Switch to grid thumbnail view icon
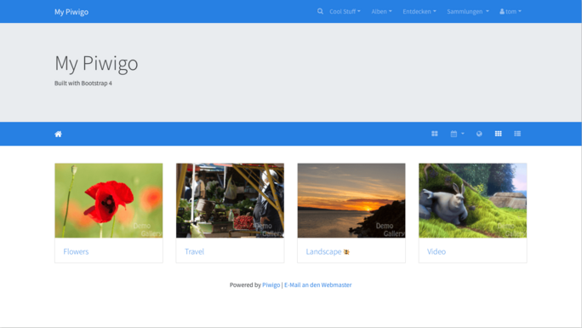 click(x=498, y=134)
